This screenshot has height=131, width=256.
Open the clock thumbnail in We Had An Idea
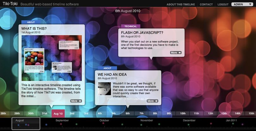tap(105, 89)
